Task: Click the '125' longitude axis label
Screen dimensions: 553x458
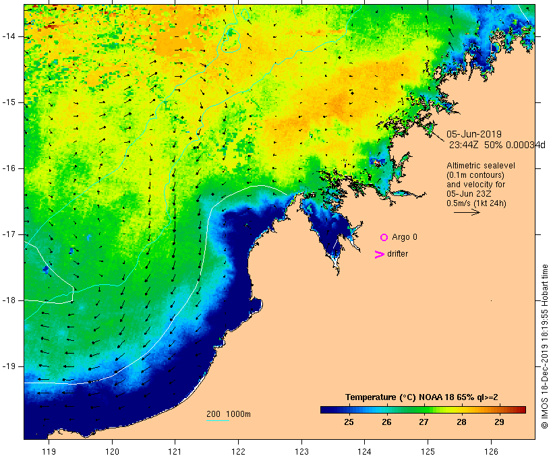Action: point(428,451)
